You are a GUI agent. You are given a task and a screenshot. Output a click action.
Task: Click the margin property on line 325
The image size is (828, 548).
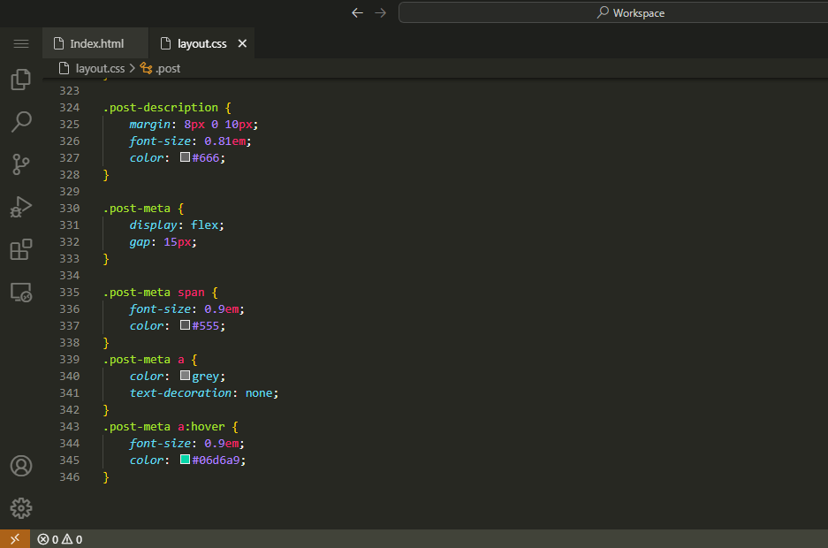(150, 124)
